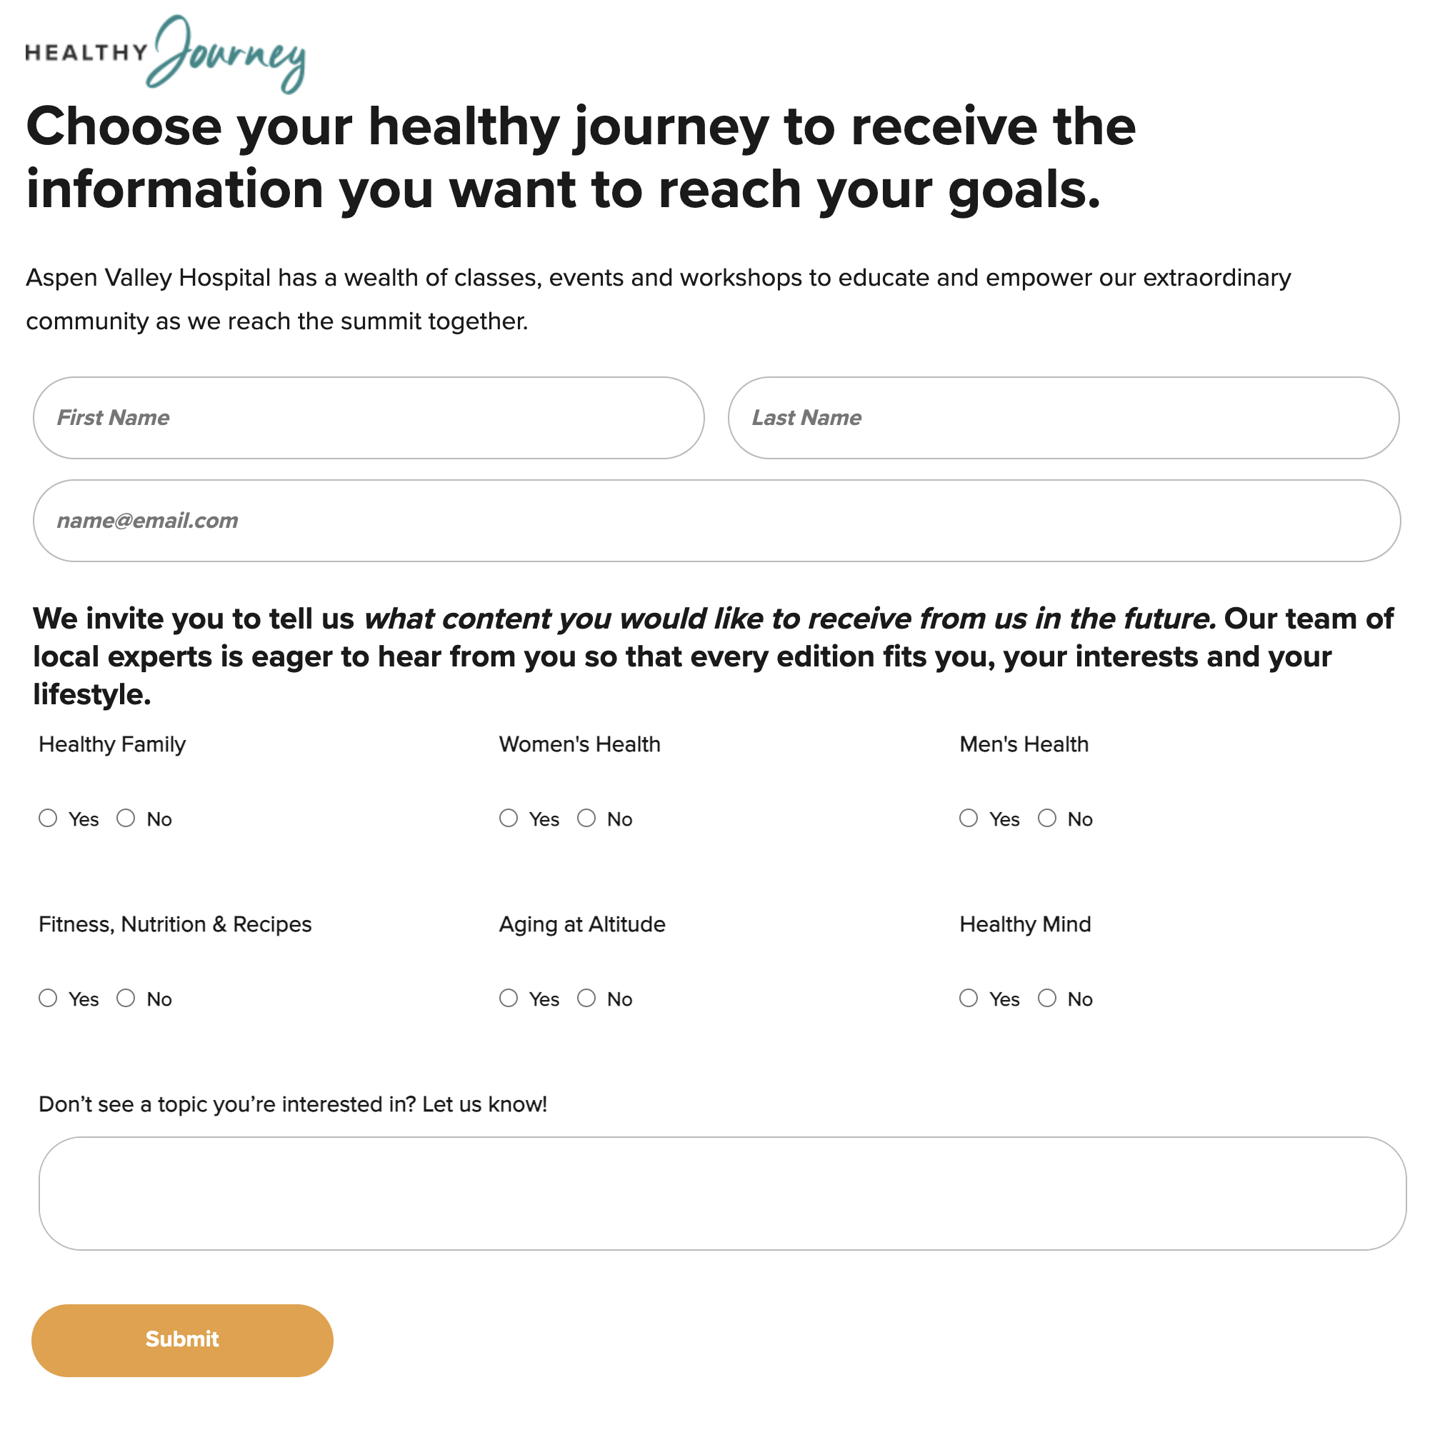
Task: Select Yes for Healthy Family
Action: (x=48, y=818)
